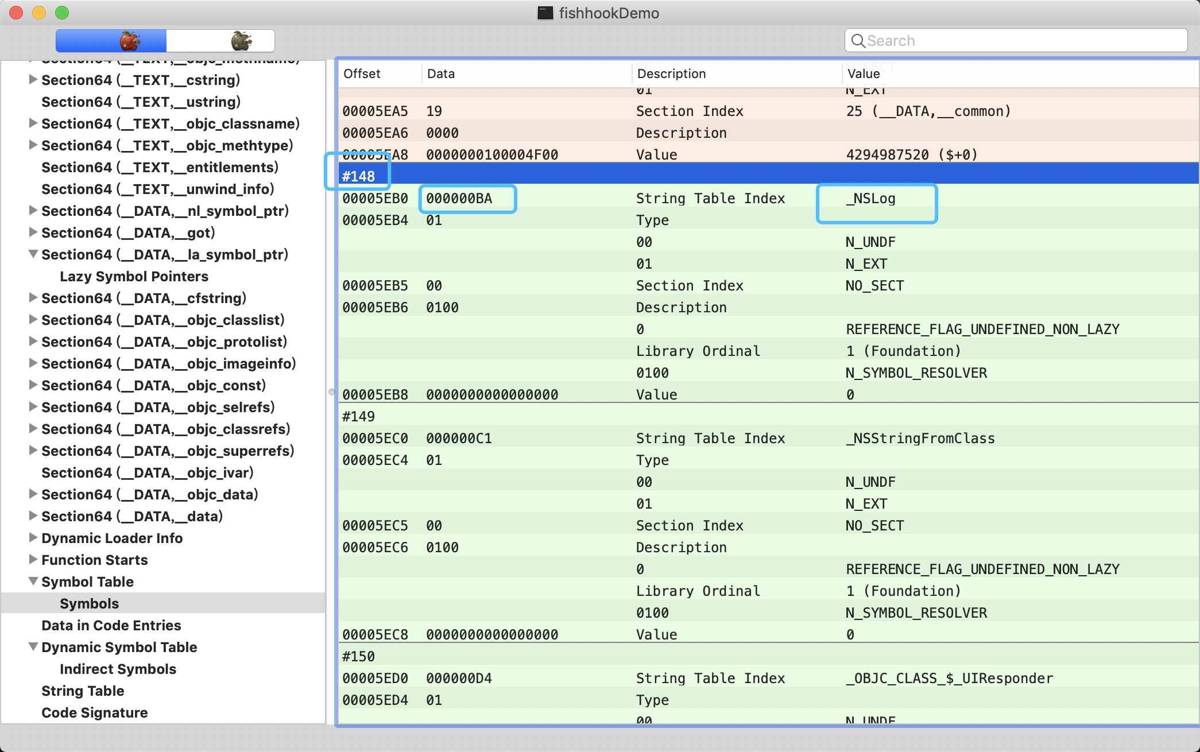Click the _NSStringFromClass value cell
This screenshot has width=1200, height=752.
tap(920, 438)
